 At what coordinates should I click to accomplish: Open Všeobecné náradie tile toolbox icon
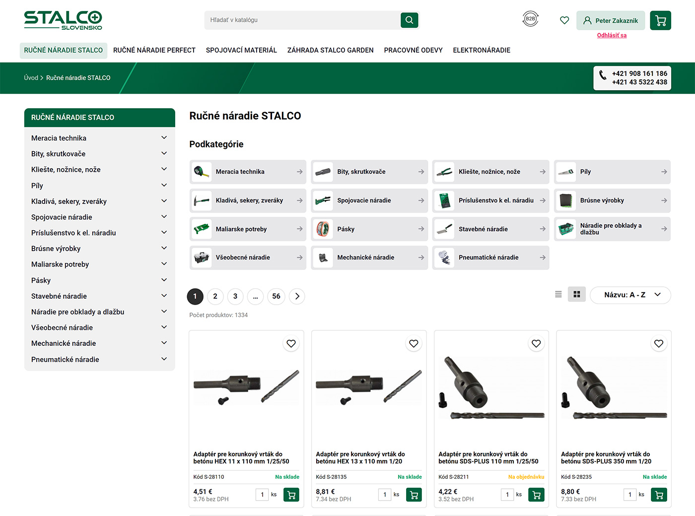pyautogui.click(x=202, y=258)
